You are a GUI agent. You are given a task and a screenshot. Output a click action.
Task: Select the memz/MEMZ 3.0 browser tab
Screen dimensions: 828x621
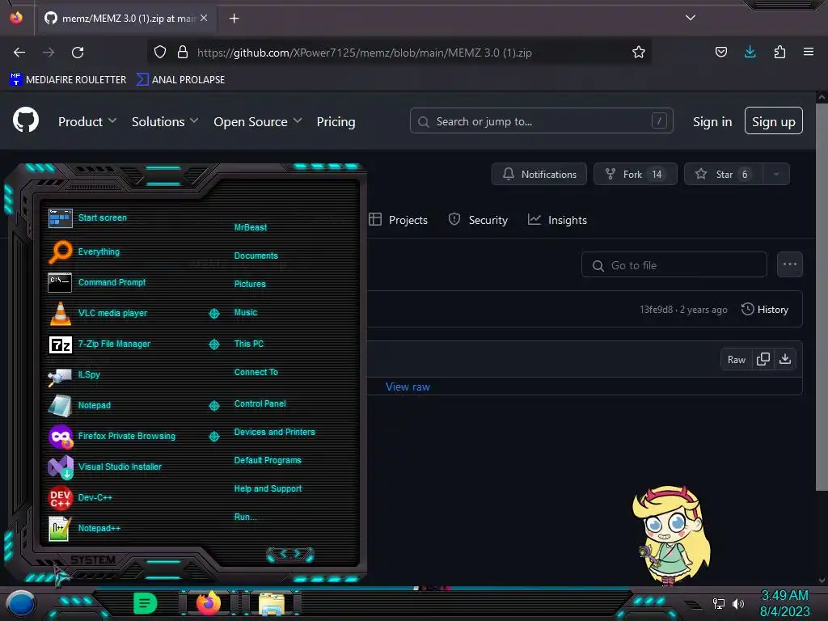click(125, 18)
